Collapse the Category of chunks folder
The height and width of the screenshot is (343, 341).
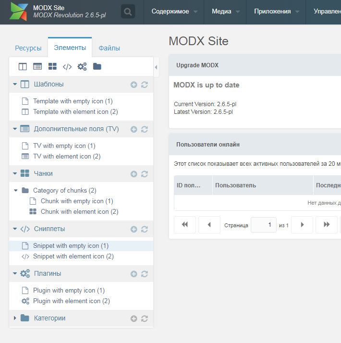(x=16, y=191)
